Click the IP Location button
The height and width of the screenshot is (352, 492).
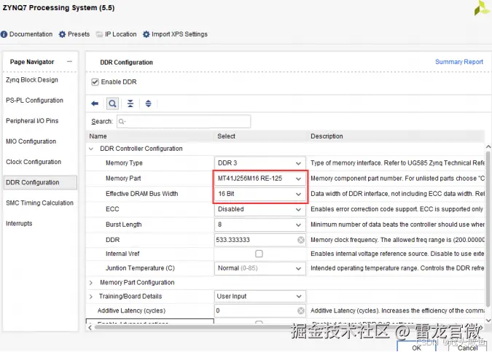(x=117, y=34)
